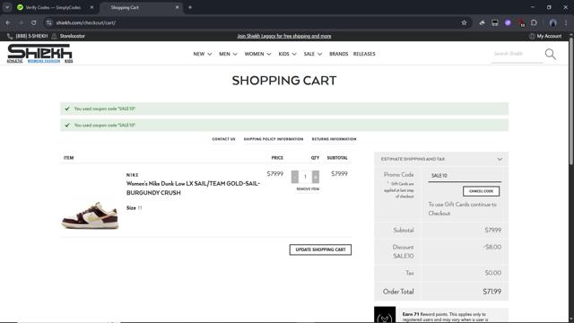Bookmark this page with the star icon
The width and height of the screenshot is (574, 323).
464,22
